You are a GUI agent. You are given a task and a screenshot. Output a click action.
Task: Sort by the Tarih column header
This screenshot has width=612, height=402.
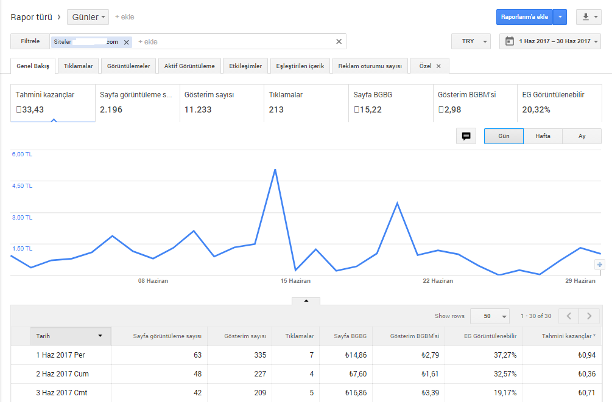pos(71,336)
